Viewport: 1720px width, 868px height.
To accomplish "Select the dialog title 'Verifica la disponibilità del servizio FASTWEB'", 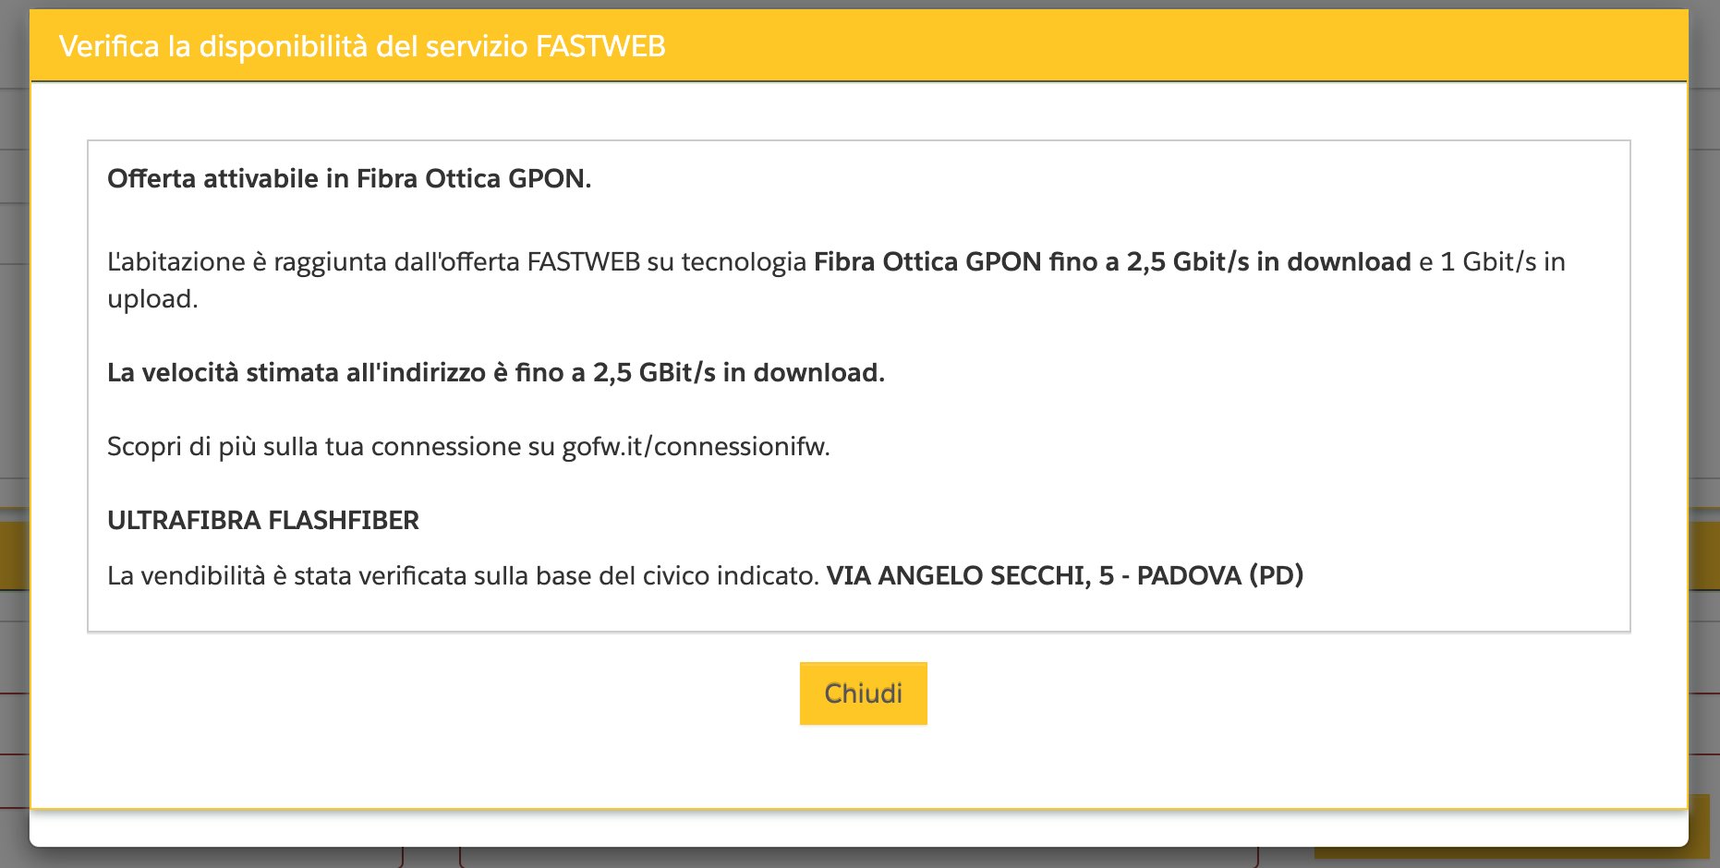I will pos(362,46).
